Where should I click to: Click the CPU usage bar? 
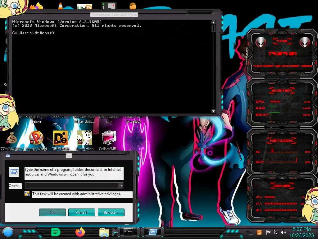275,102
